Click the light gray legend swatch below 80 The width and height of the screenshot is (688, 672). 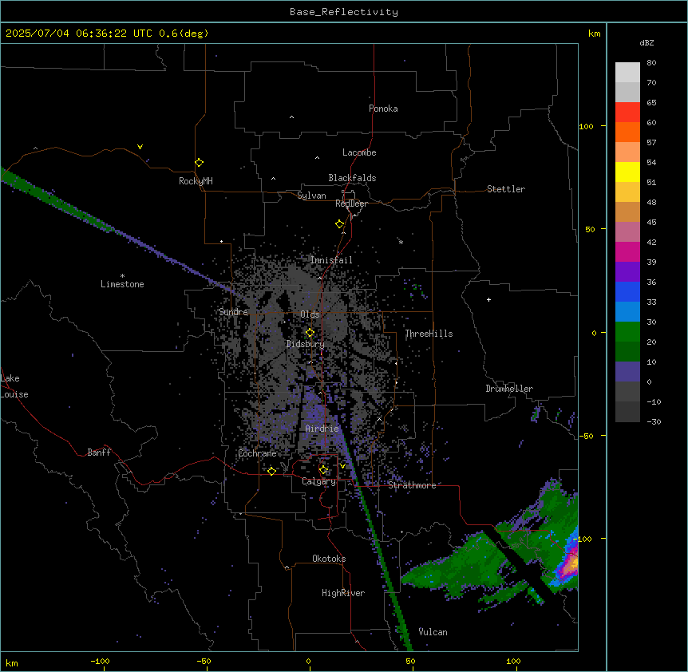click(x=627, y=72)
